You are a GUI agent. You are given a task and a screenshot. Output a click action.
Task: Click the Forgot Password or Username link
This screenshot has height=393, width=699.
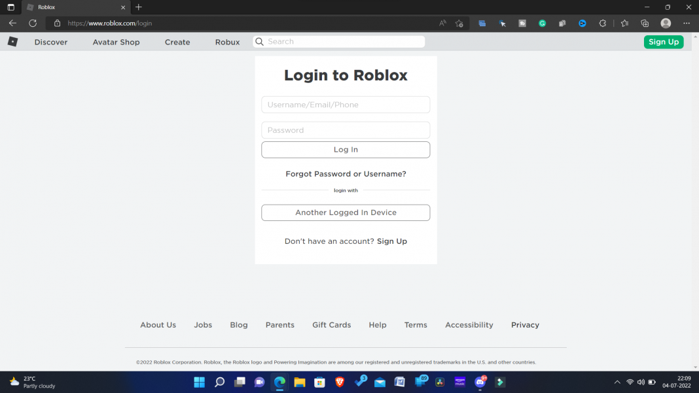point(346,173)
